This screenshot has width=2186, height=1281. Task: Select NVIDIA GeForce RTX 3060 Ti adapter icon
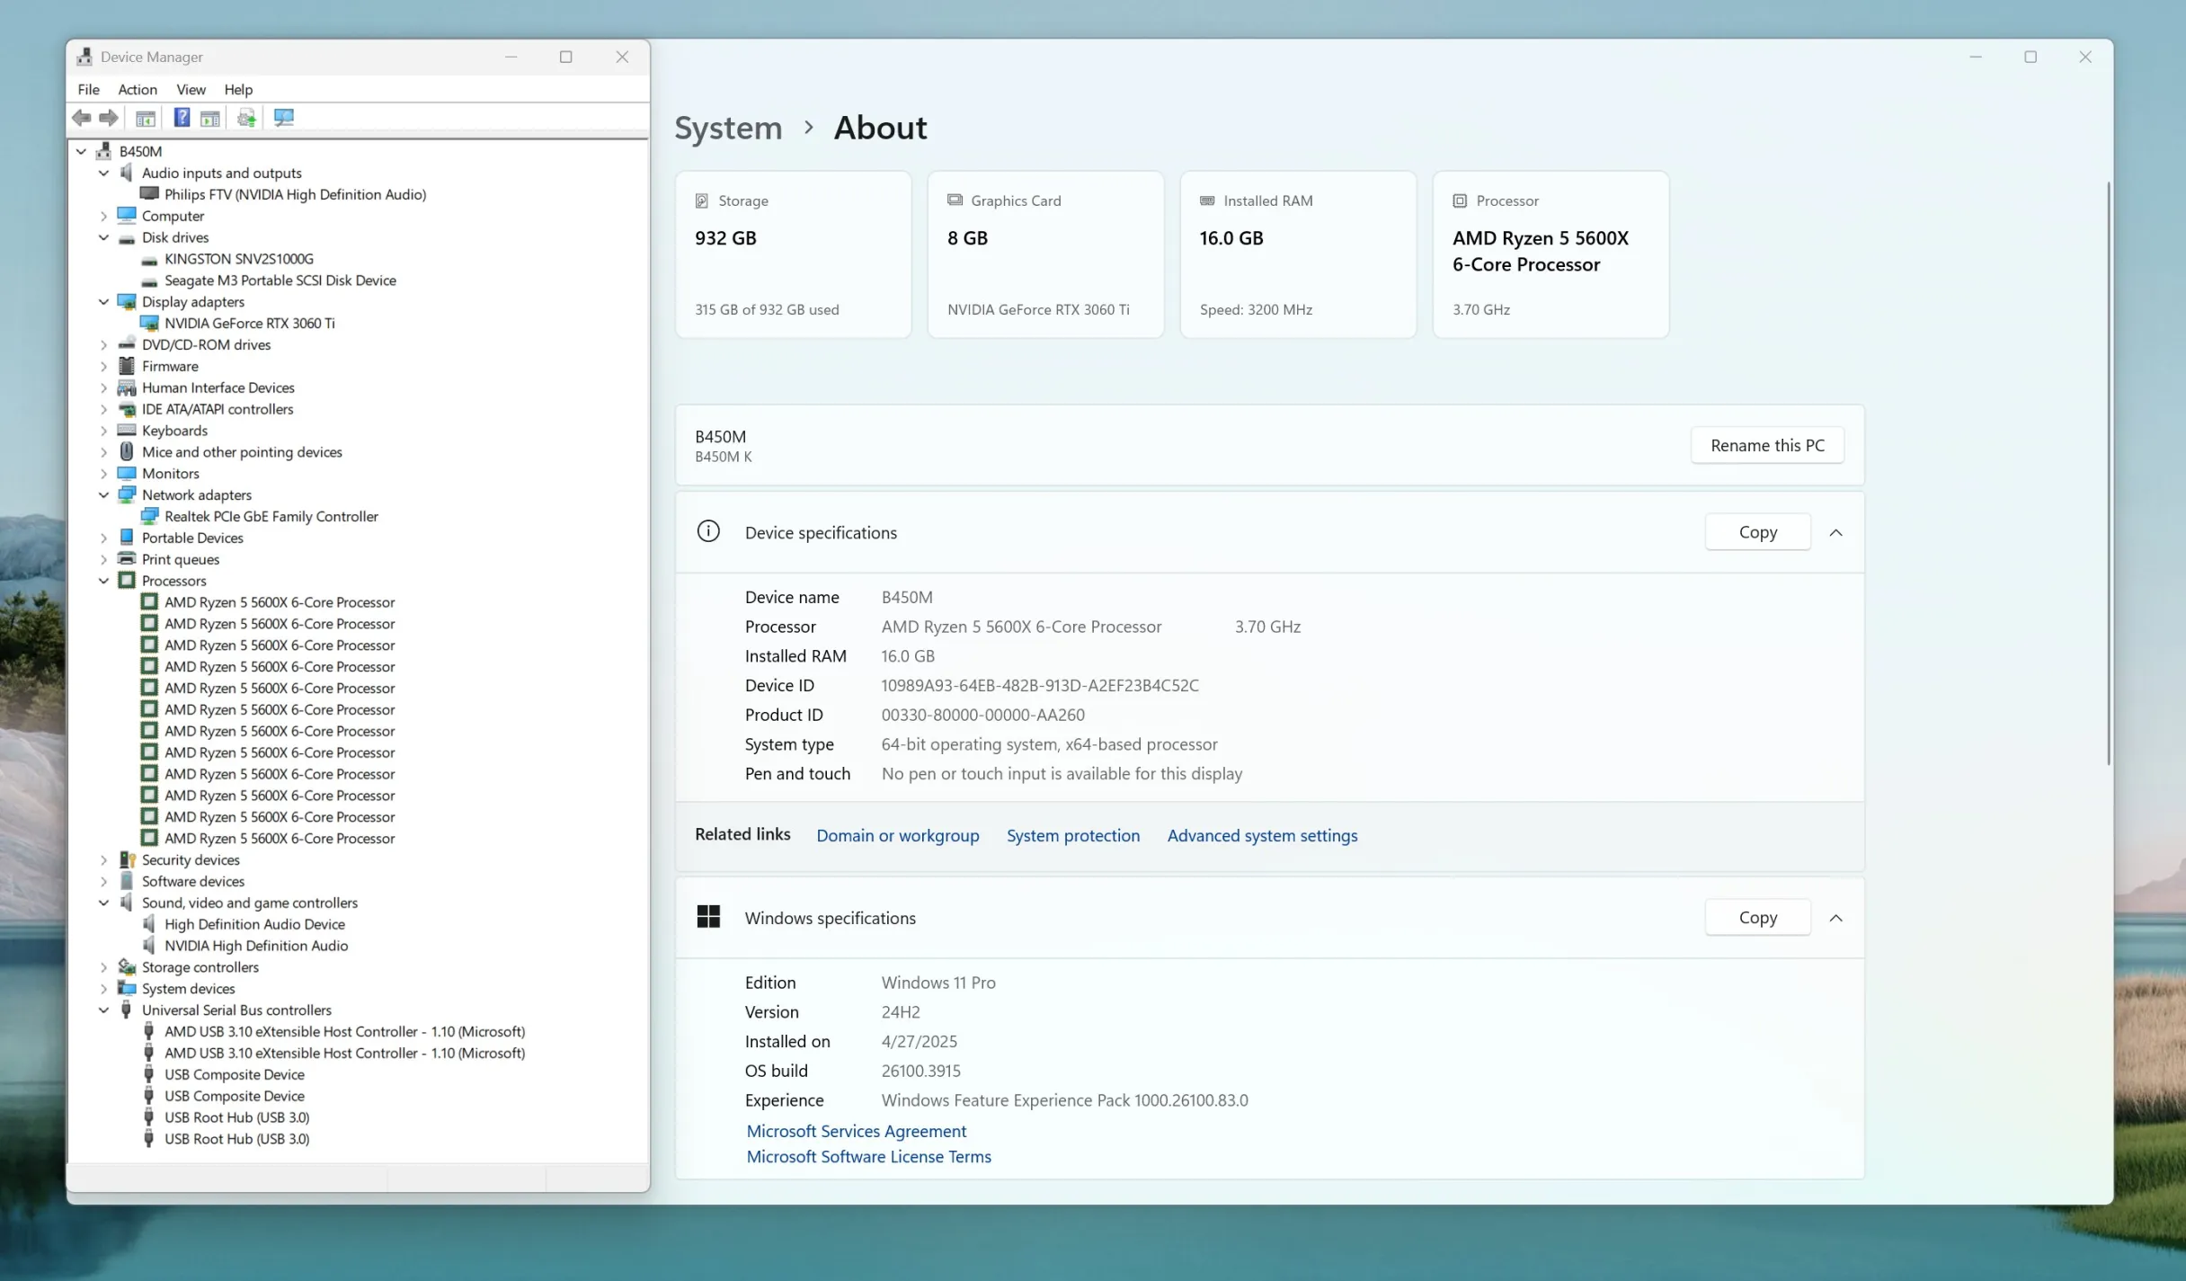[149, 324]
